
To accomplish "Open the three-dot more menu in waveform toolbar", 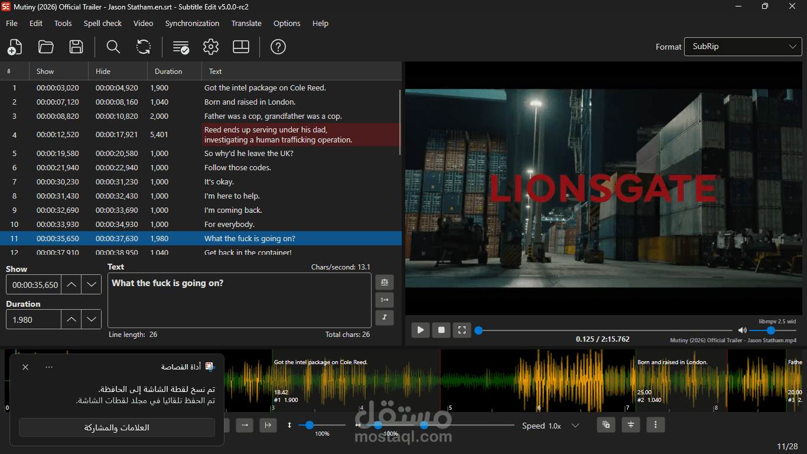I will (656, 424).
